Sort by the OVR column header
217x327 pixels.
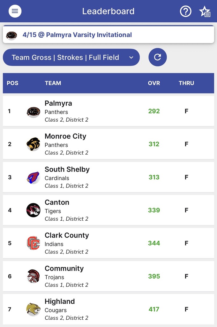(x=154, y=83)
